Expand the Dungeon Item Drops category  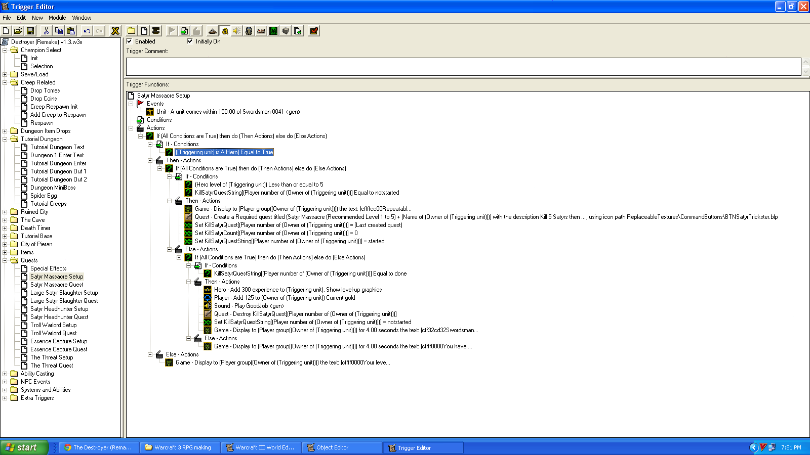[x=5, y=131]
